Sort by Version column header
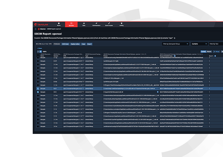Image resolution: width=223 pixels, height=157 pixels. (56, 56)
